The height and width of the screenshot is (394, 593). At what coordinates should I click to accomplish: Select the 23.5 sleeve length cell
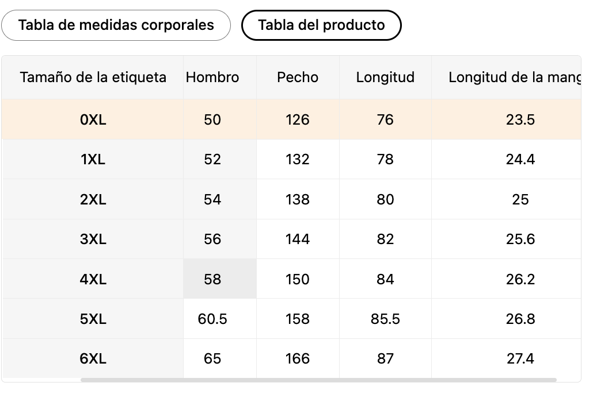point(520,119)
